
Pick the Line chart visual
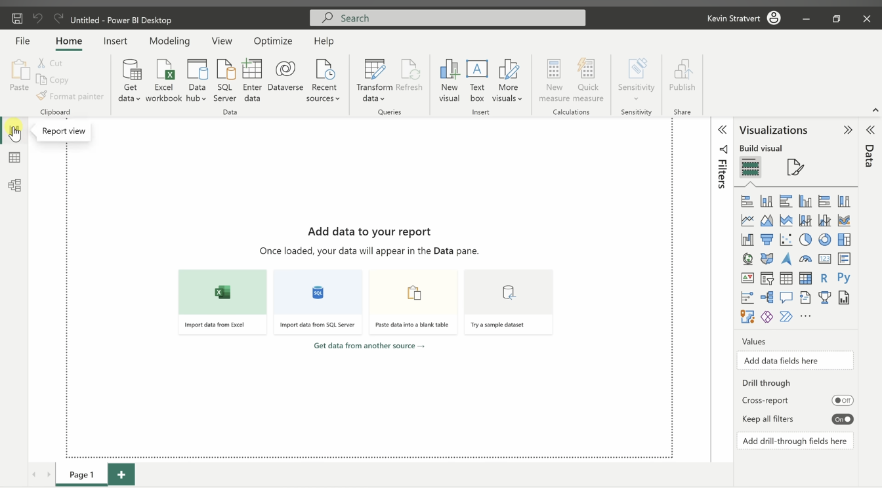[x=747, y=220]
